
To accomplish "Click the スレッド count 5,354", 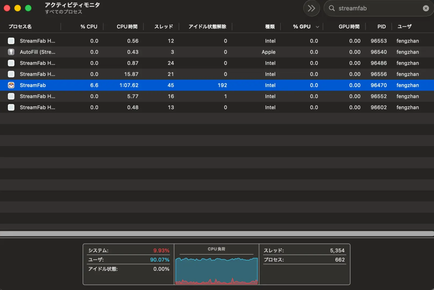I will (x=337, y=251).
